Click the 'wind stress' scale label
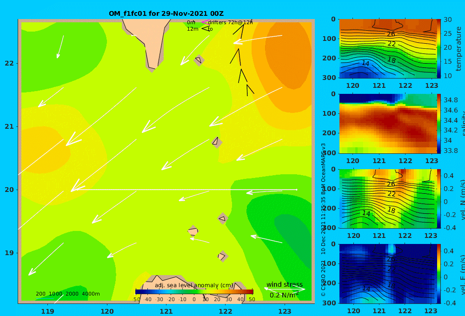Screen dimensions: 465x316 [285, 284]
